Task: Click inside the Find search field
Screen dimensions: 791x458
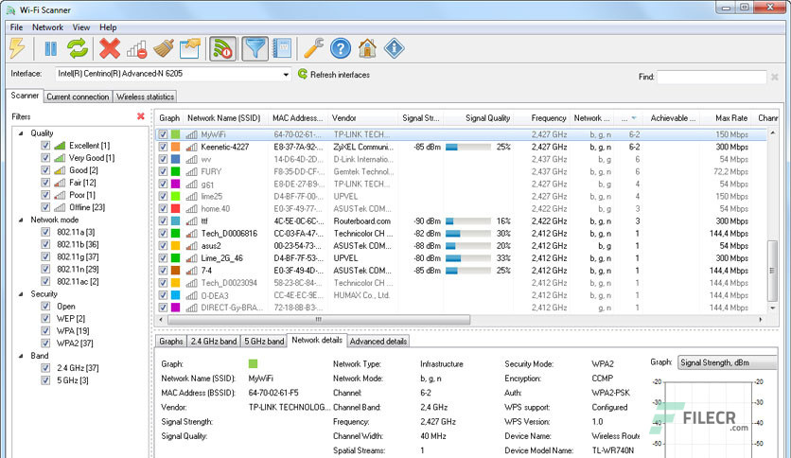Action: 712,78
